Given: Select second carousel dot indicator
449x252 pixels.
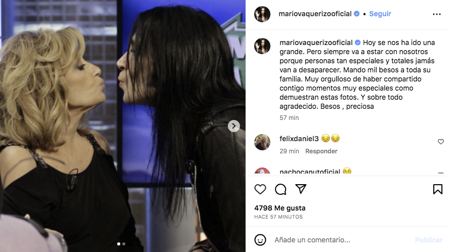Looking at the screenshot, I should pos(124,244).
